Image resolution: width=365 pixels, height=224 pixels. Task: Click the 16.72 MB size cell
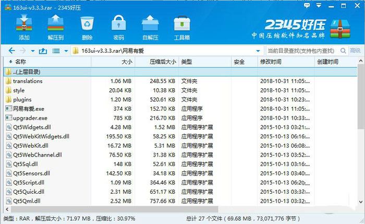(x=119, y=146)
